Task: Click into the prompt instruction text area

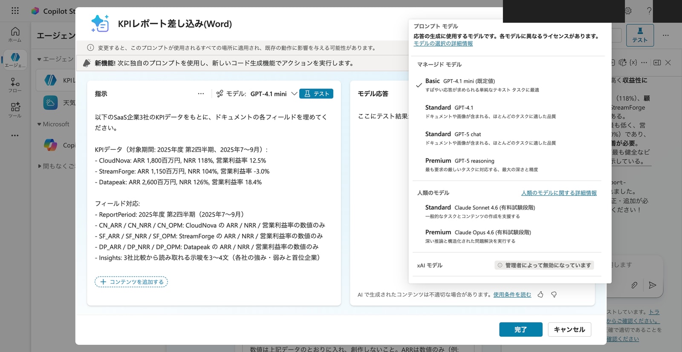Action: click(x=214, y=187)
